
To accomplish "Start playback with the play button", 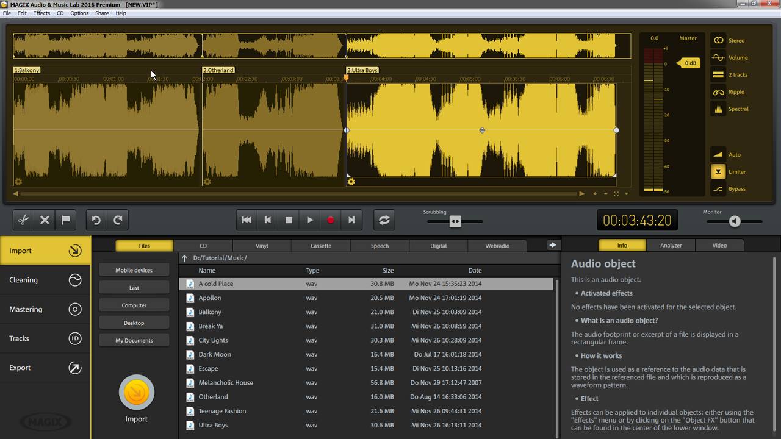I will tap(310, 220).
